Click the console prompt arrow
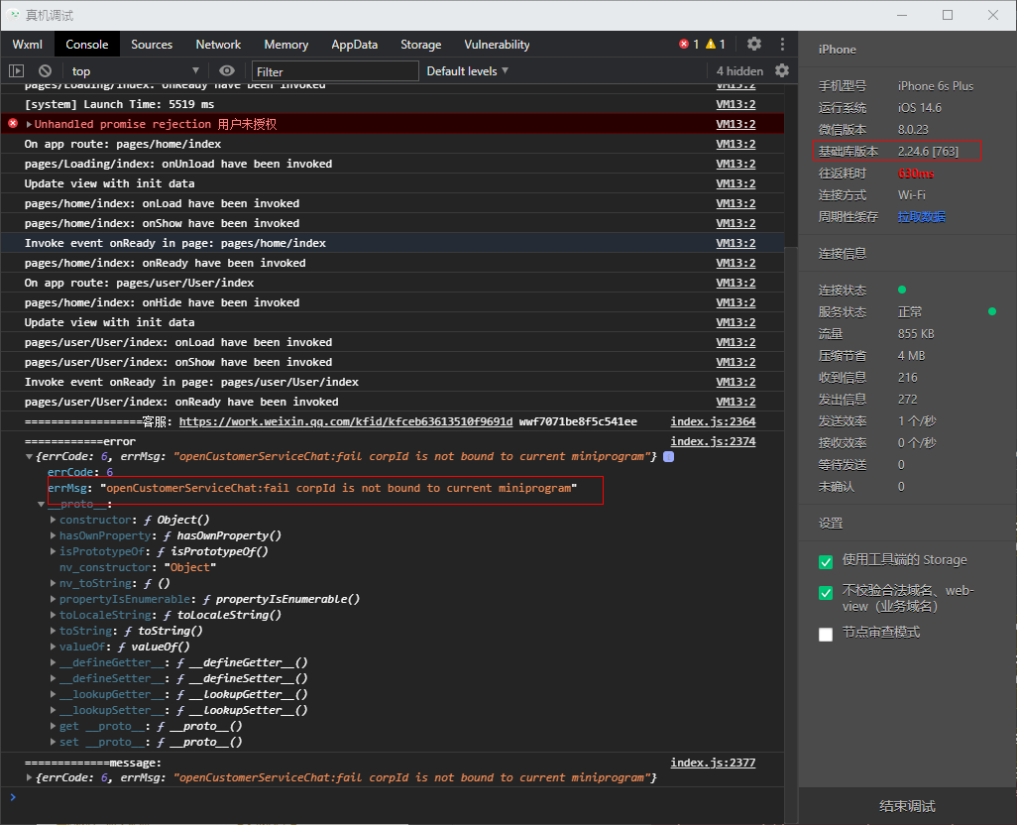Viewport: 1017px width, 825px height. tap(13, 796)
